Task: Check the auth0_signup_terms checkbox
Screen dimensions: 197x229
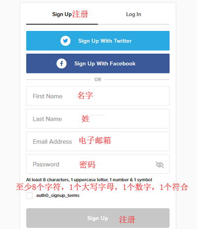Action: pyautogui.click(x=30, y=196)
